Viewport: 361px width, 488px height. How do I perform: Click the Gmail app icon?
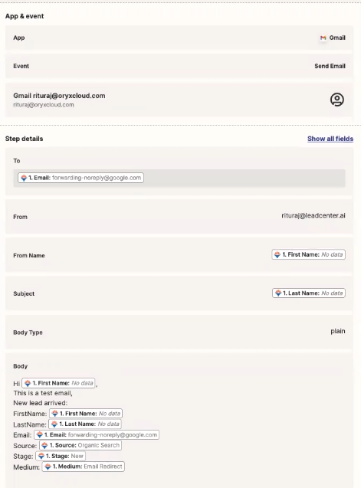point(323,38)
